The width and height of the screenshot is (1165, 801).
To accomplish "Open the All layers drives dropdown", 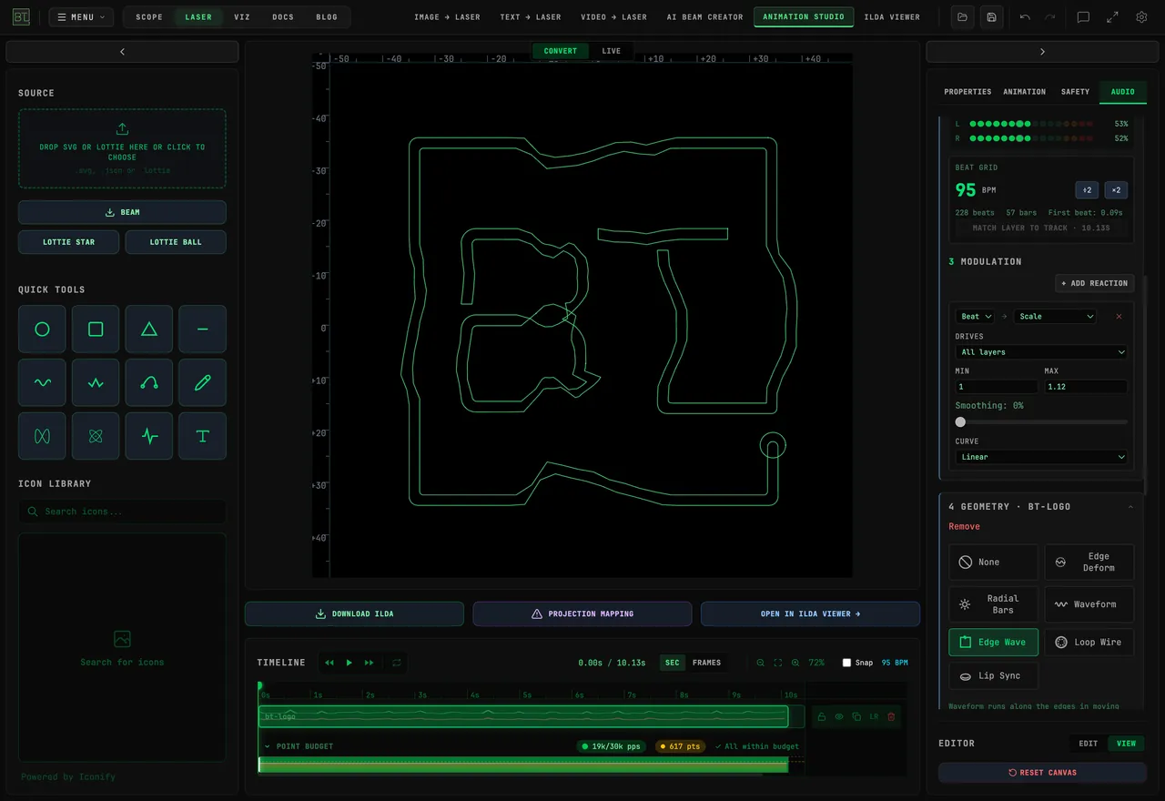I will [1042, 352].
